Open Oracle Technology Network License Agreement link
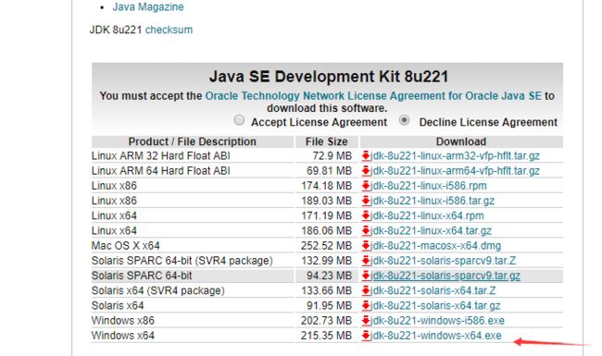This screenshot has width=602, height=356. pyautogui.click(x=373, y=96)
